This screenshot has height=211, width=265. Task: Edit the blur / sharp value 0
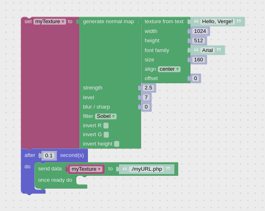(146, 107)
